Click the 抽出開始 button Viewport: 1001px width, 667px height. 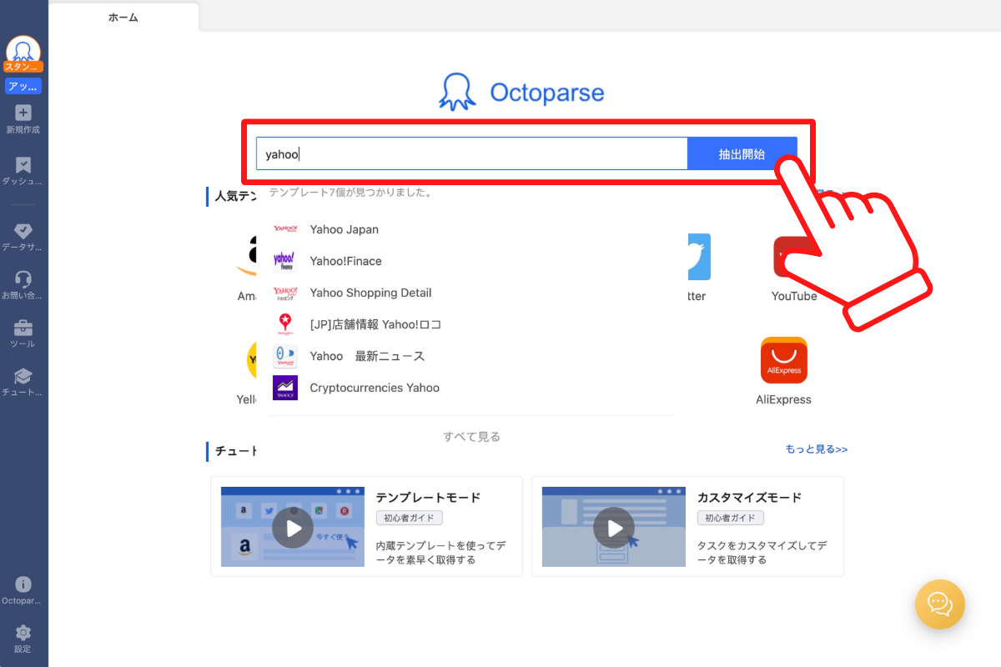pos(742,153)
